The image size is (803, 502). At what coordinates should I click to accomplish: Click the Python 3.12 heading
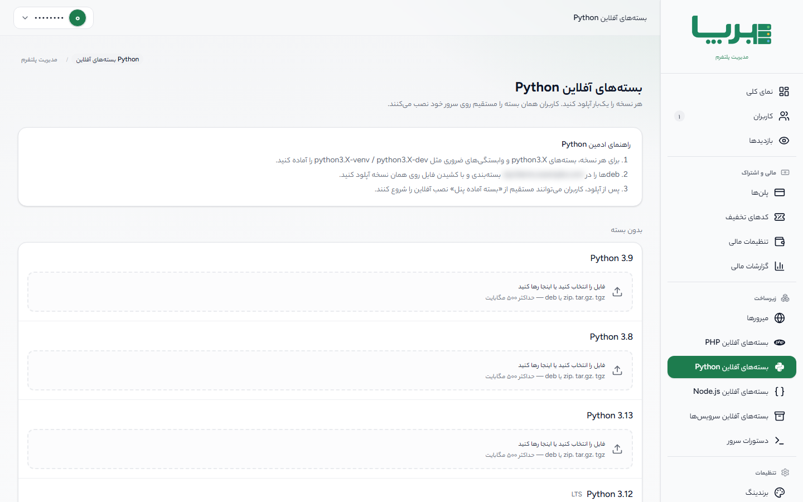[x=610, y=494]
